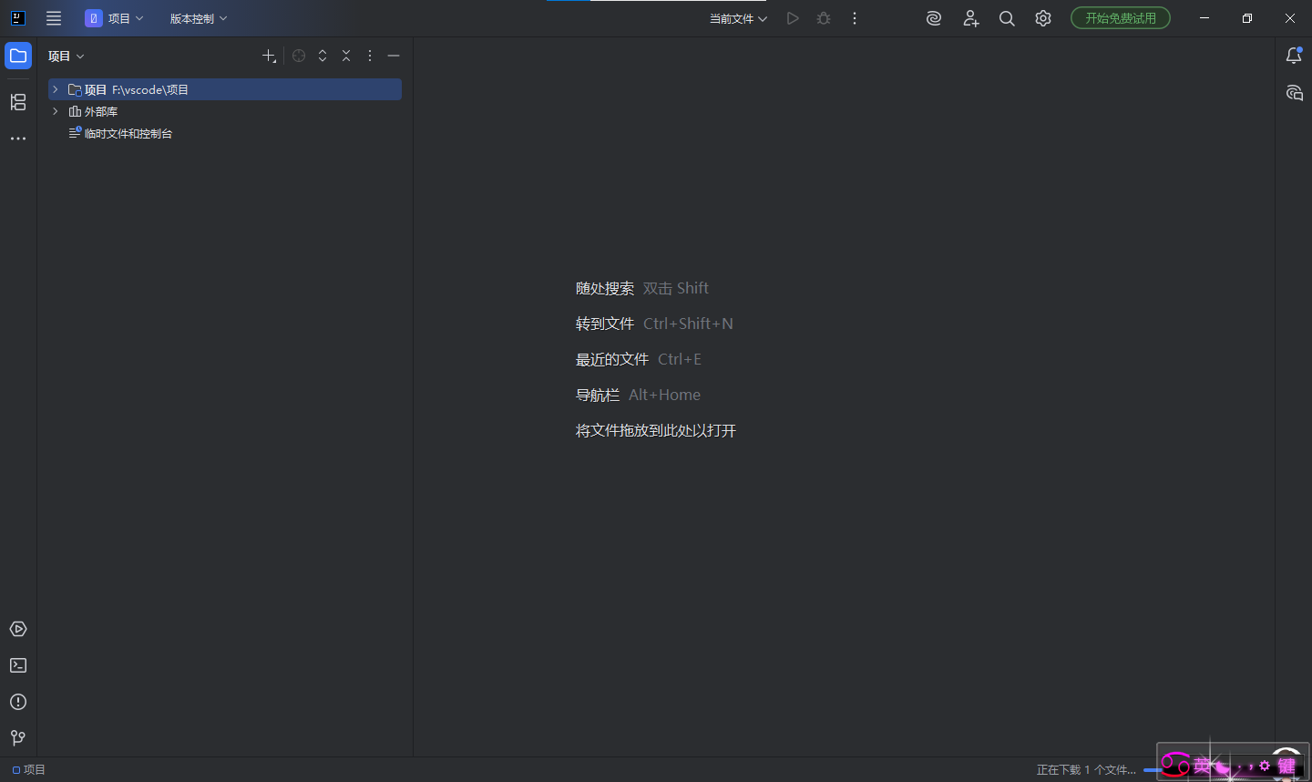The image size is (1312, 782).
Task: Open the AI Assistant panel on right sidebar
Action: coord(1294,93)
